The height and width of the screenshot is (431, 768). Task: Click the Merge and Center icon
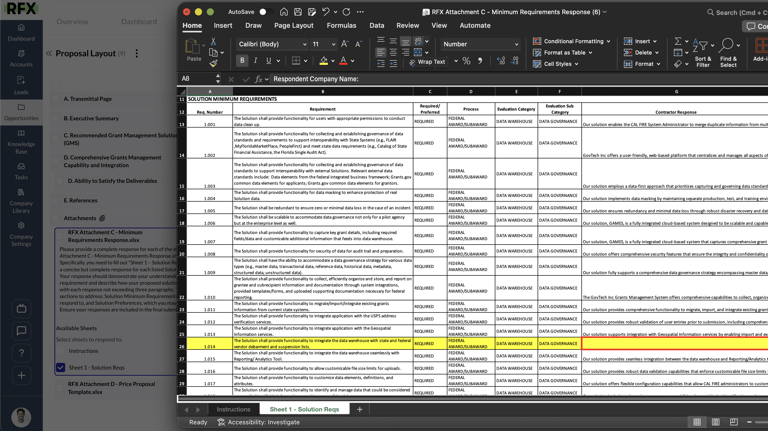[418, 52]
